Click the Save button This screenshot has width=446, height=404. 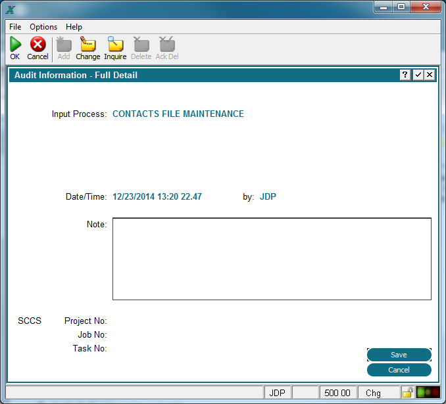pyautogui.click(x=399, y=355)
